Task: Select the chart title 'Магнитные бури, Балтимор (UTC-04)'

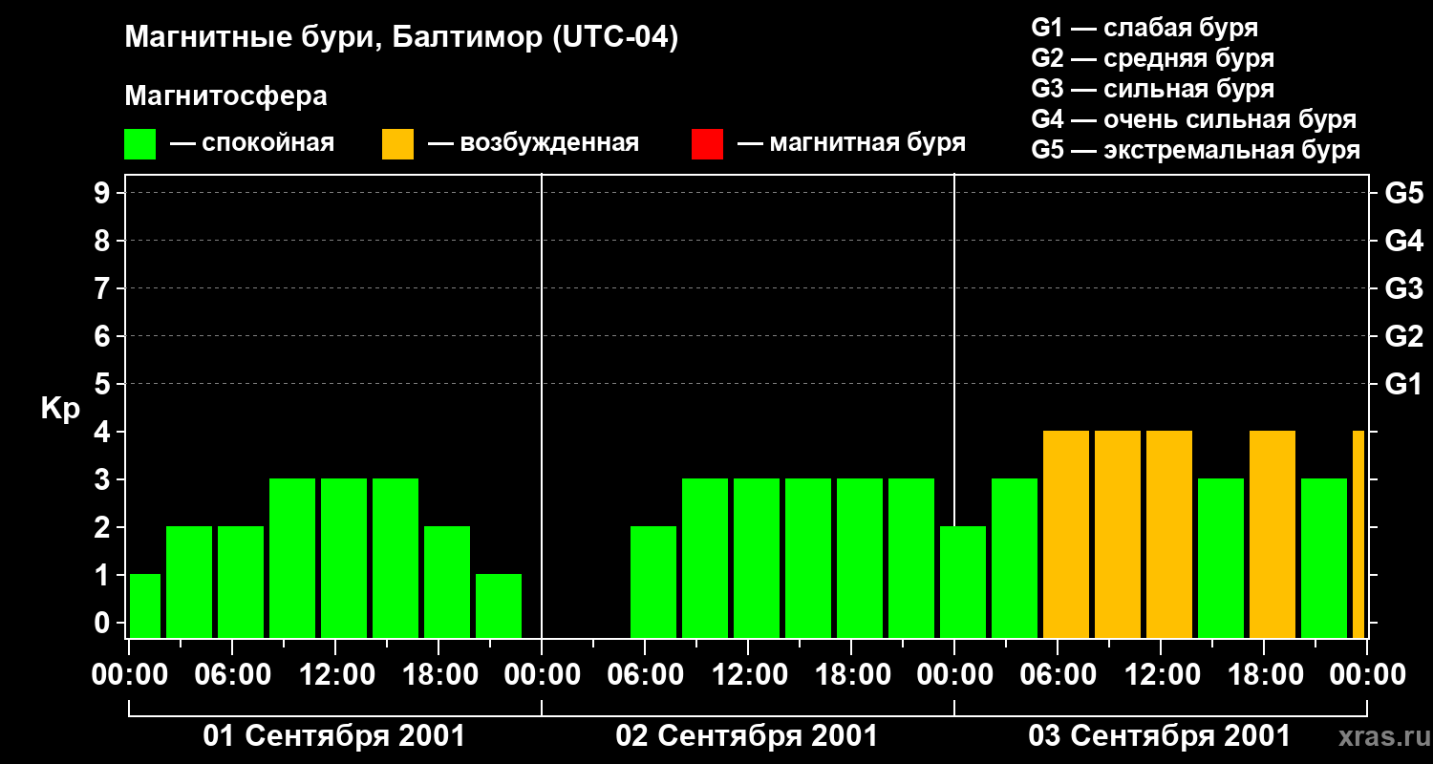Action: (401, 39)
